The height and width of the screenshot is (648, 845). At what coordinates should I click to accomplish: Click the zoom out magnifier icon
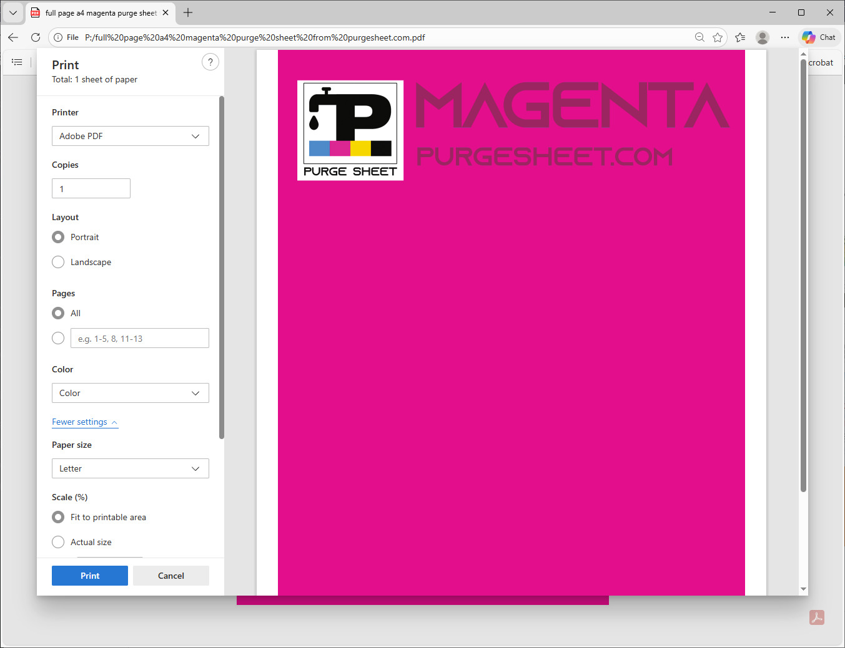[x=699, y=37]
